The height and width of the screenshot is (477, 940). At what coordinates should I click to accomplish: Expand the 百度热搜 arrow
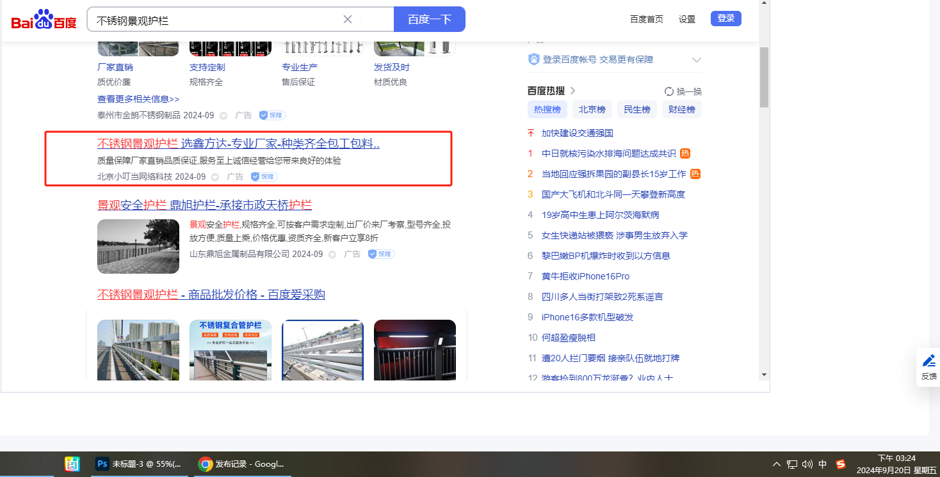(x=572, y=91)
